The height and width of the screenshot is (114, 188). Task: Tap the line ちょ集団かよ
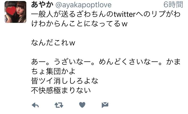point(53,71)
